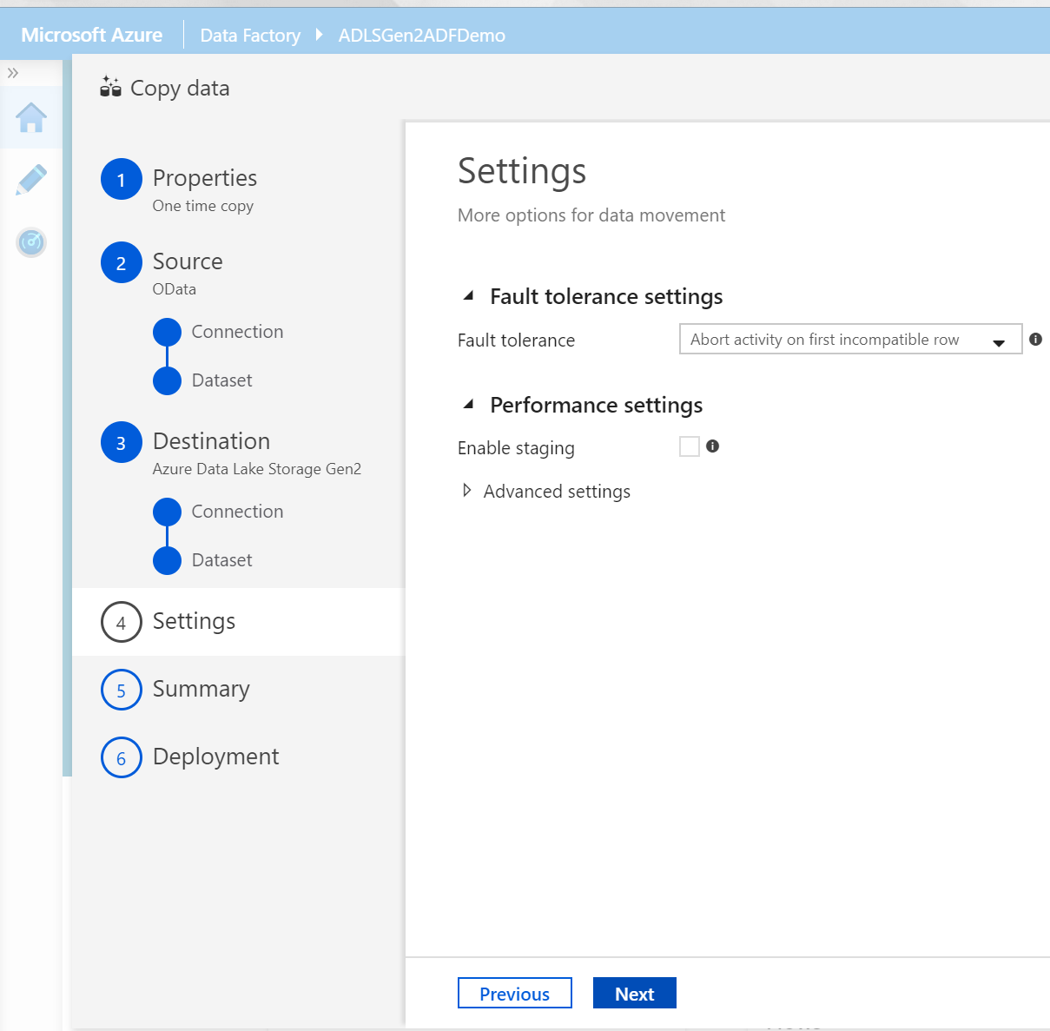Click the Connection step dot under Source
Viewport: 1050px width, 1031px height.
pyautogui.click(x=167, y=331)
